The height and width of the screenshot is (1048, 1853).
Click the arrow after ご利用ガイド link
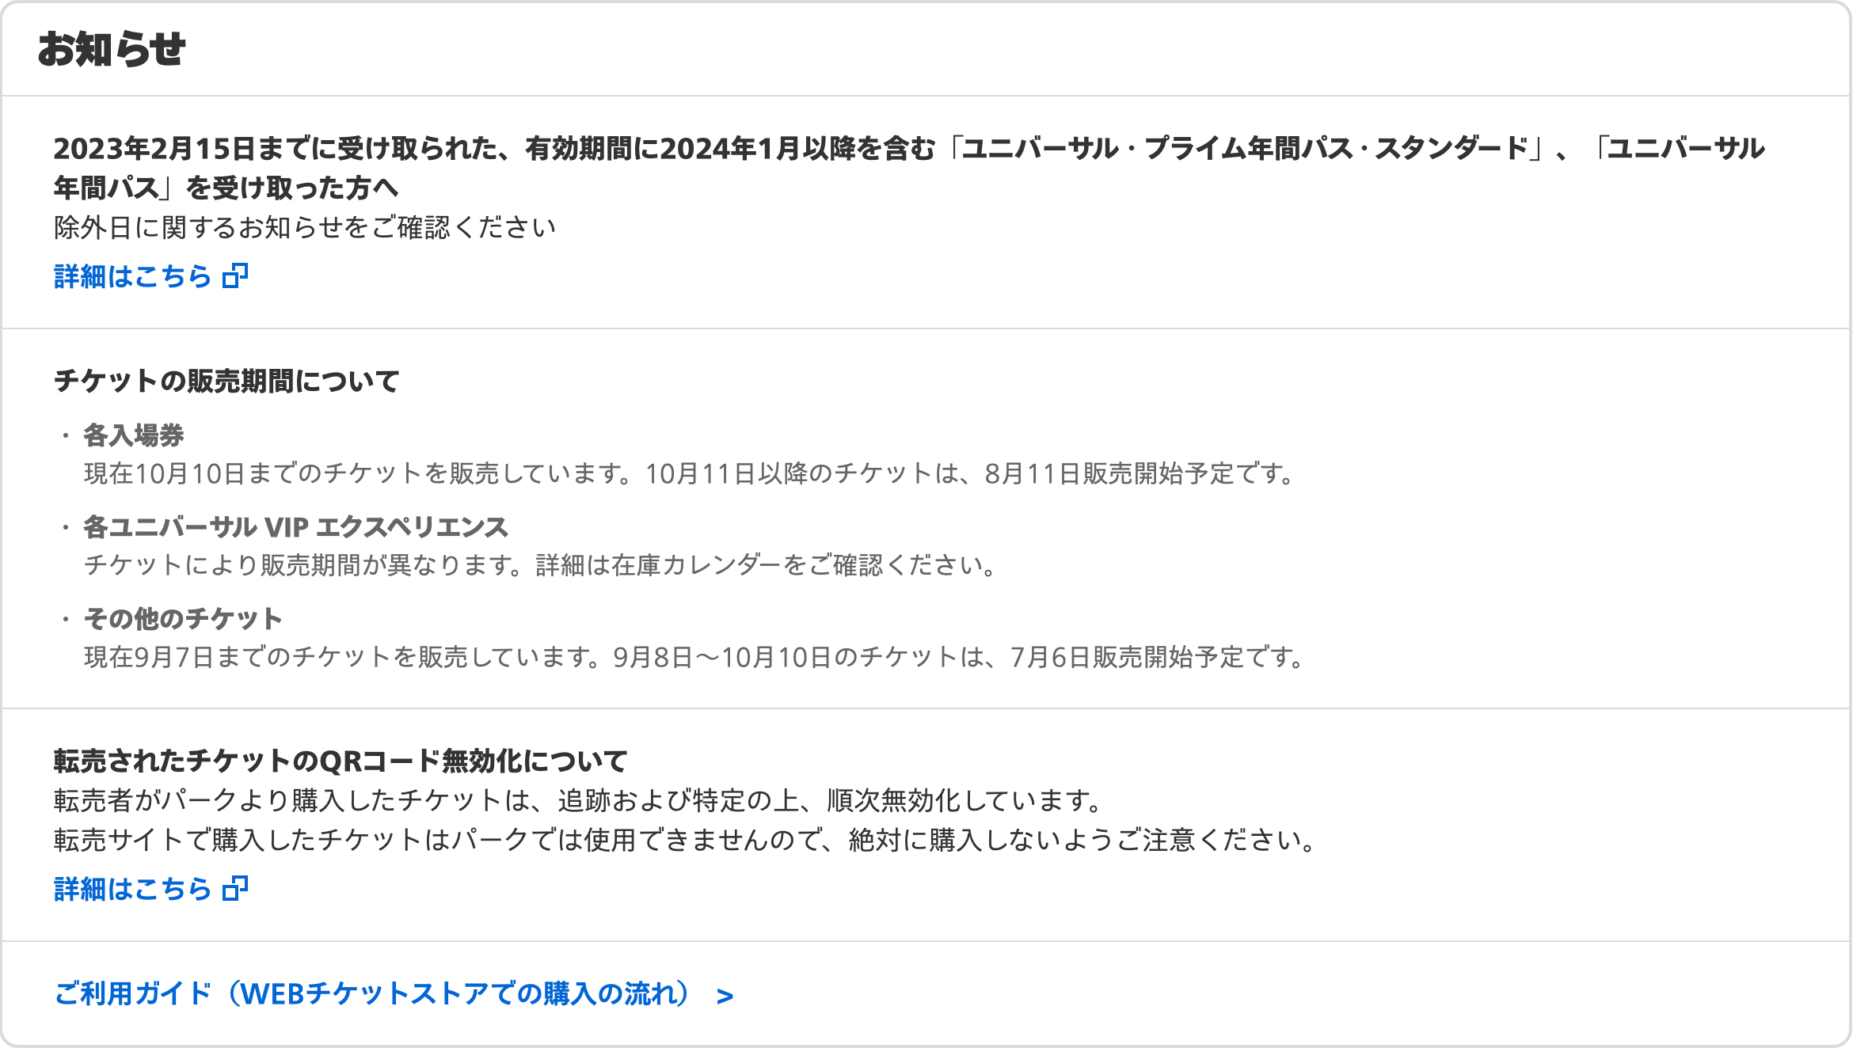point(725,996)
